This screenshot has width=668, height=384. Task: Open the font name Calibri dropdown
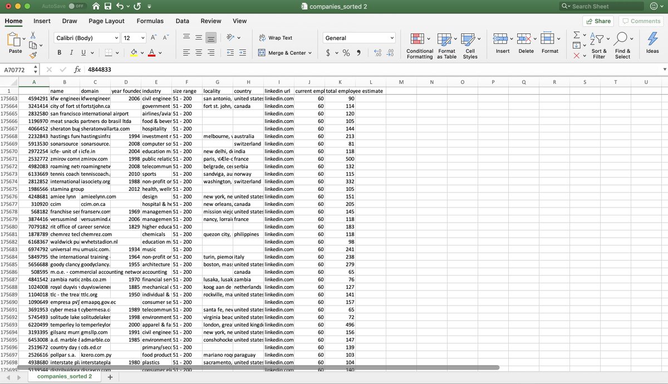(x=116, y=38)
